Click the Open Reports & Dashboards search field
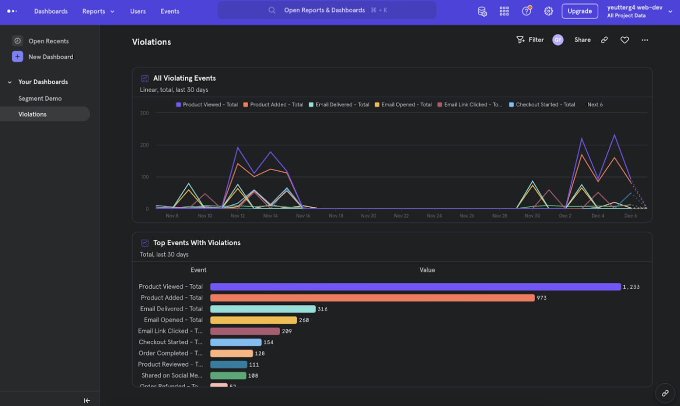This screenshot has width=680, height=406. click(x=327, y=11)
